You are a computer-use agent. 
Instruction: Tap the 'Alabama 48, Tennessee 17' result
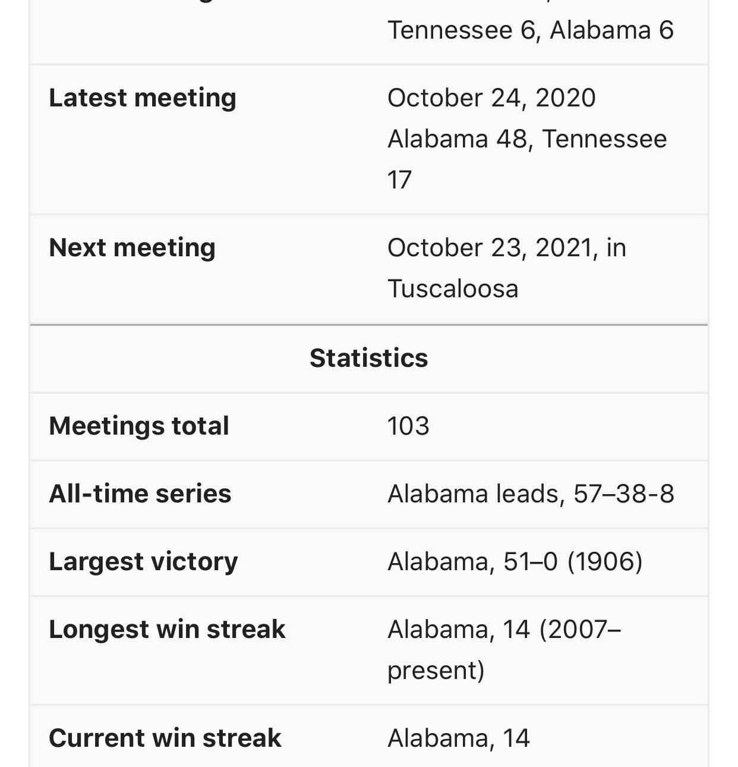pos(527,139)
